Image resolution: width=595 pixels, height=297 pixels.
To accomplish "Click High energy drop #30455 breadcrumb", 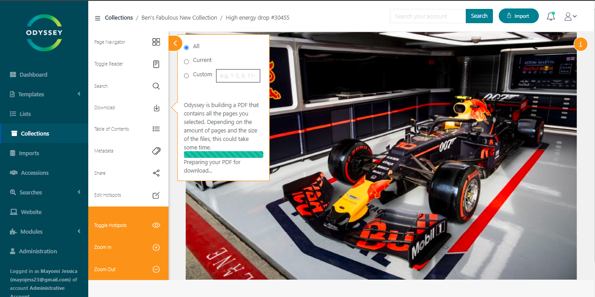I will [x=258, y=18].
